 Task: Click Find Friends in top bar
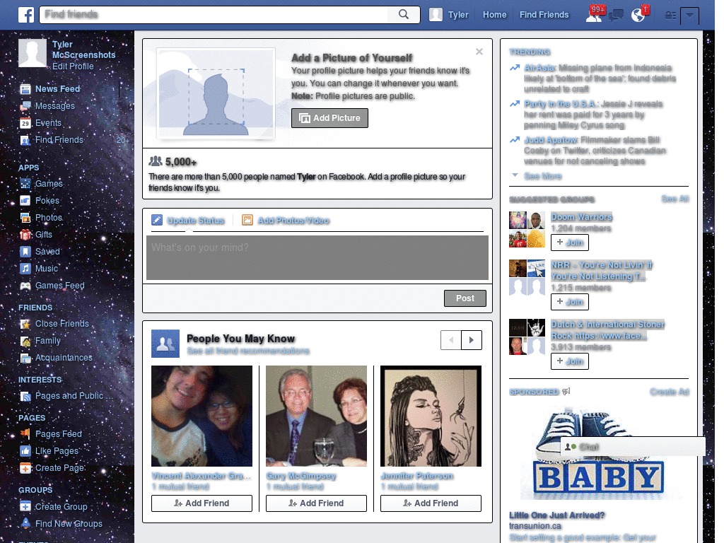coord(544,15)
